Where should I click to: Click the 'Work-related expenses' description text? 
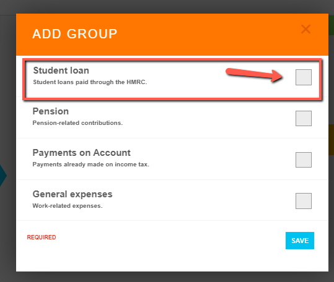68,206
